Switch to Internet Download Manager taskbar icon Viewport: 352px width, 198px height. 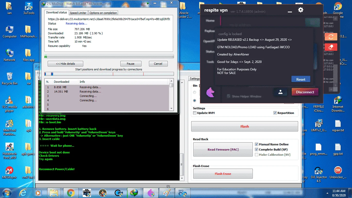point(134,193)
